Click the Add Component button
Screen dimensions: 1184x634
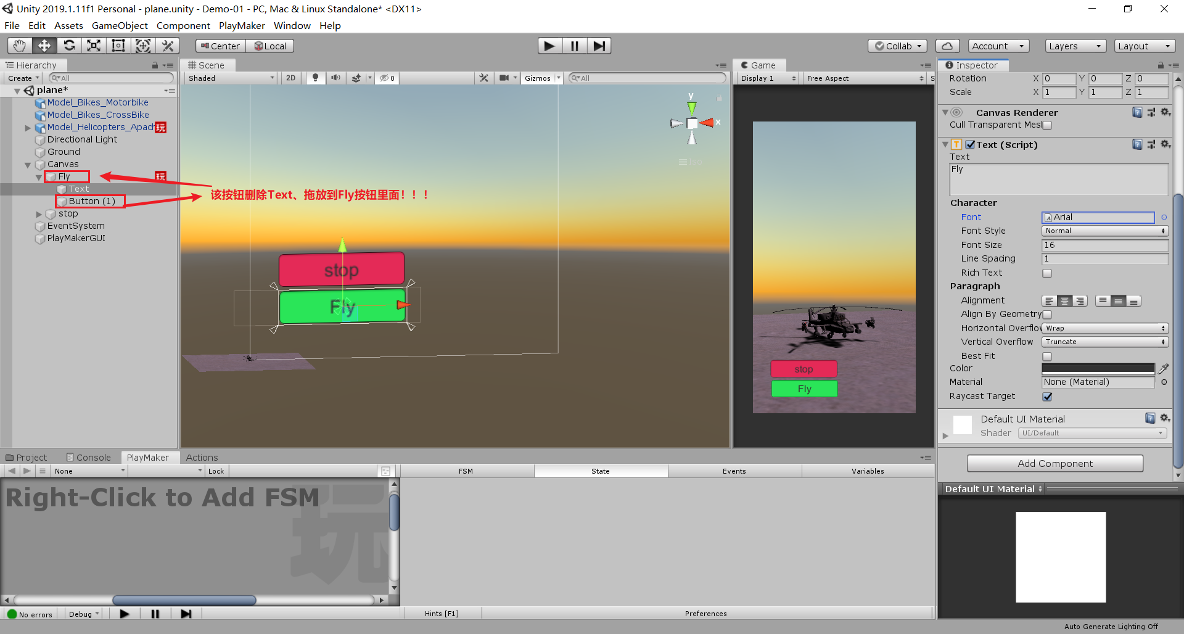click(x=1055, y=463)
